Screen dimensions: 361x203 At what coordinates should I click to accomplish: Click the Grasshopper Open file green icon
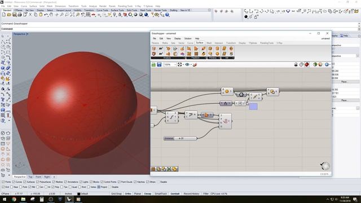[x=153, y=65]
